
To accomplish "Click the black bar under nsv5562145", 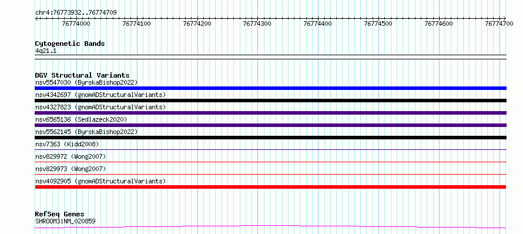I will [270, 138].
